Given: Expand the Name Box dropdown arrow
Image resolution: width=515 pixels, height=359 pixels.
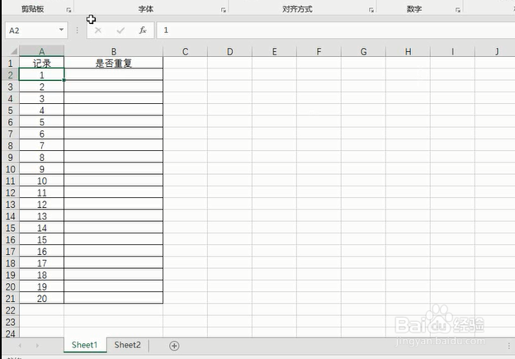Looking at the screenshot, I should pos(61,30).
